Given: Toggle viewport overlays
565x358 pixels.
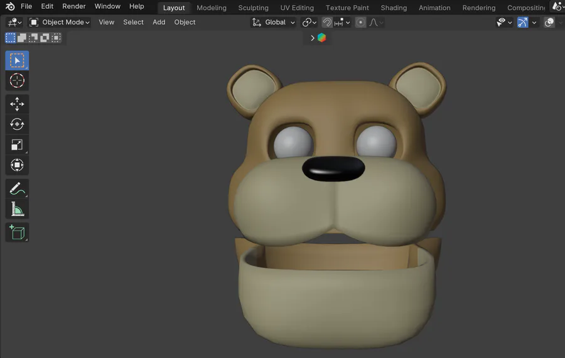Looking at the screenshot, I should (x=549, y=23).
